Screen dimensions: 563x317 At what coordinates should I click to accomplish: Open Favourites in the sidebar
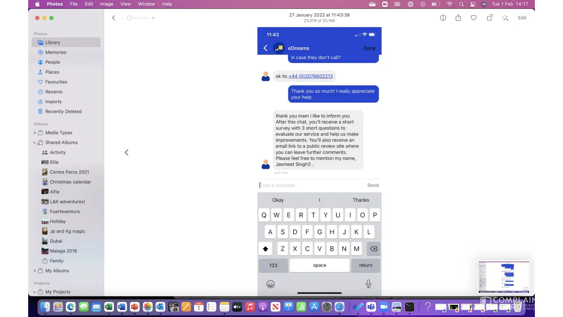pyautogui.click(x=66, y=82)
